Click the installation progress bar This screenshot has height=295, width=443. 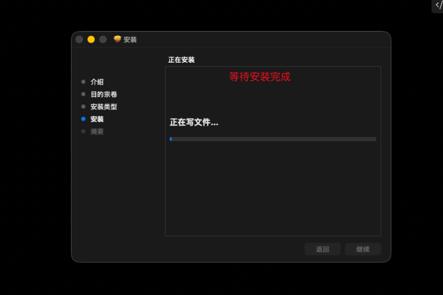pos(273,139)
